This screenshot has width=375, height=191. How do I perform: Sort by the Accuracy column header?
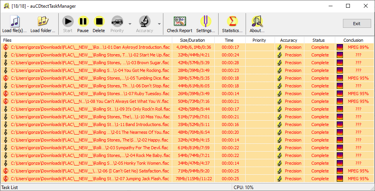(x=289, y=40)
